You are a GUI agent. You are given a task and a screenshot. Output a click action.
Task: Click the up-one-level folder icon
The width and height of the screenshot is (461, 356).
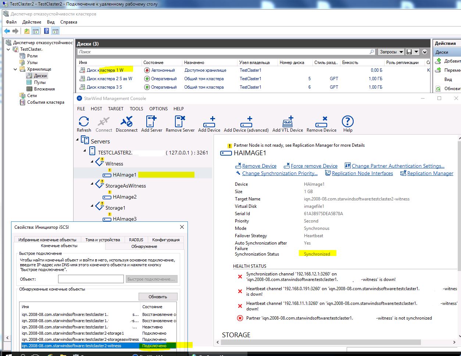pyautogui.click(x=27, y=31)
